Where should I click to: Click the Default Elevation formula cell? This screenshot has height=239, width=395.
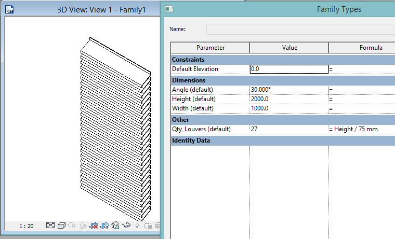pyautogui.click(x=362, y=69)
